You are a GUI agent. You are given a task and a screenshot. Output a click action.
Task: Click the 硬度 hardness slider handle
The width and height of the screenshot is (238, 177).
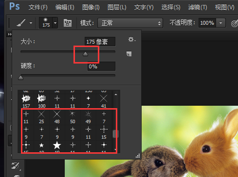tap(20, 78)
